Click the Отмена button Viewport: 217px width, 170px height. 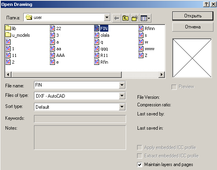192,27
